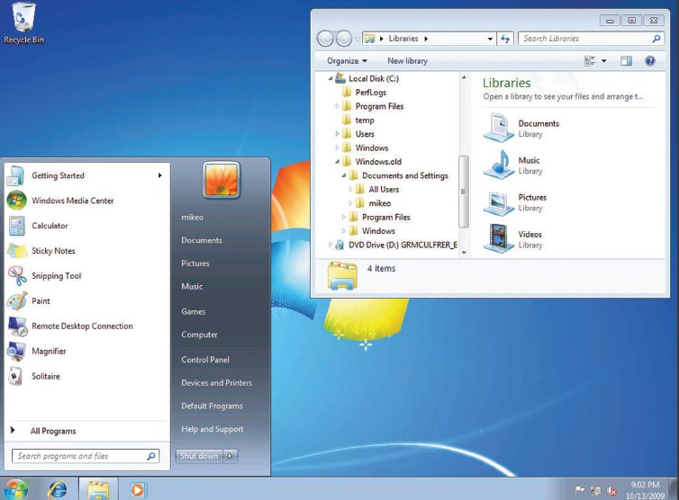Viewport: 679px width, 500px height.
Task: Click the arrow next to Shut down
Action: (x=231, y=456)
